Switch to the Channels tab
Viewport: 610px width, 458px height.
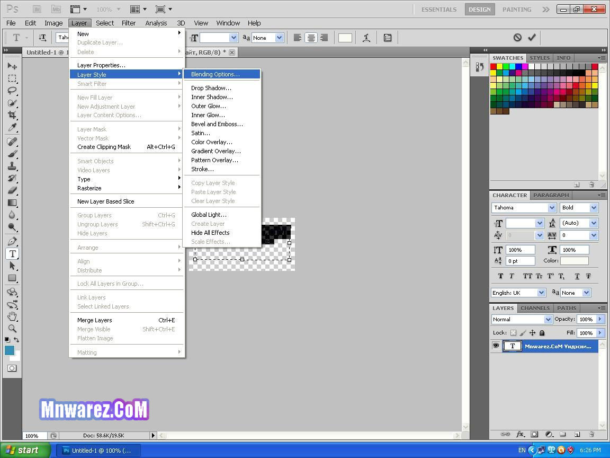click(535, 308)
